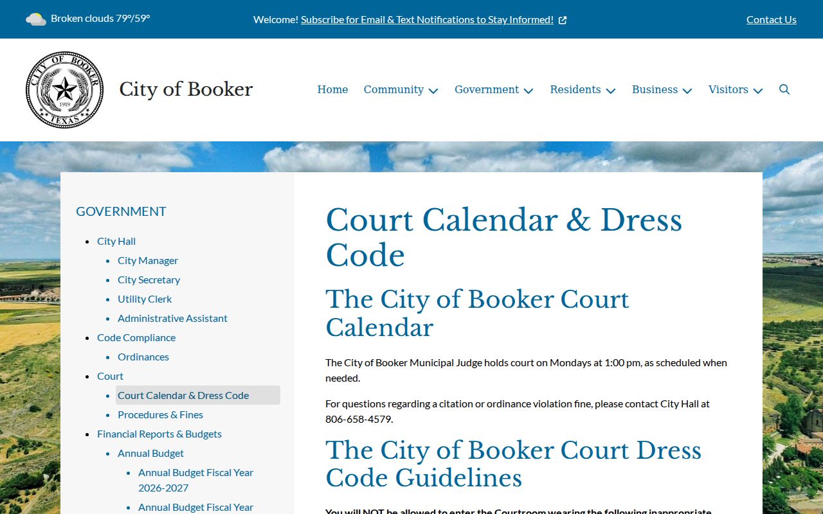Open the Annual Budget sidebar link
Viewport: 823px width, 514px height.
tap(150, 453)
